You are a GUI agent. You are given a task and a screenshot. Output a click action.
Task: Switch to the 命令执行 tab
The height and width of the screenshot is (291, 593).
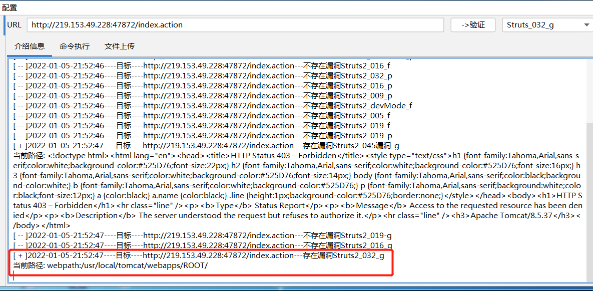[x=75, y=46]
